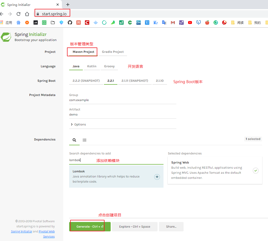The image size is (268, 241).
Task: Select Gradle Project
Action: pos(112,52)
